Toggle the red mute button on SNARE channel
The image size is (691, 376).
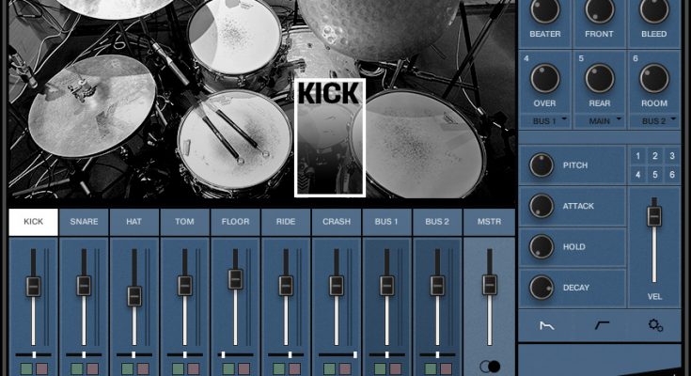92,368
